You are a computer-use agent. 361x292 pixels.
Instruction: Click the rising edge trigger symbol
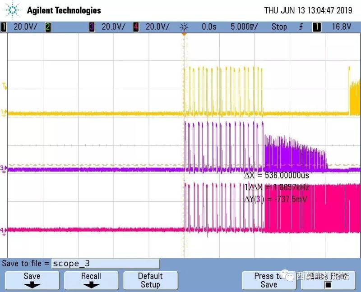(301, 27)
